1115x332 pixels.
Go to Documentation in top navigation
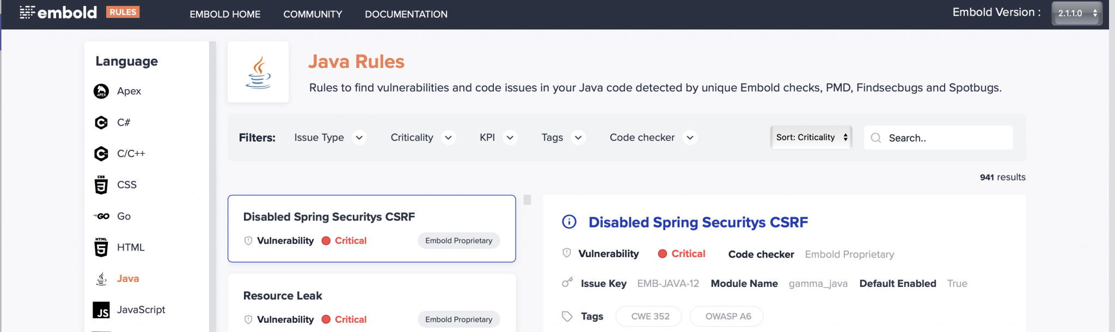[406, 14]
